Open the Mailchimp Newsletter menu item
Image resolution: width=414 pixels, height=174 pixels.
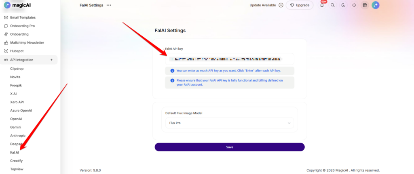27,42
